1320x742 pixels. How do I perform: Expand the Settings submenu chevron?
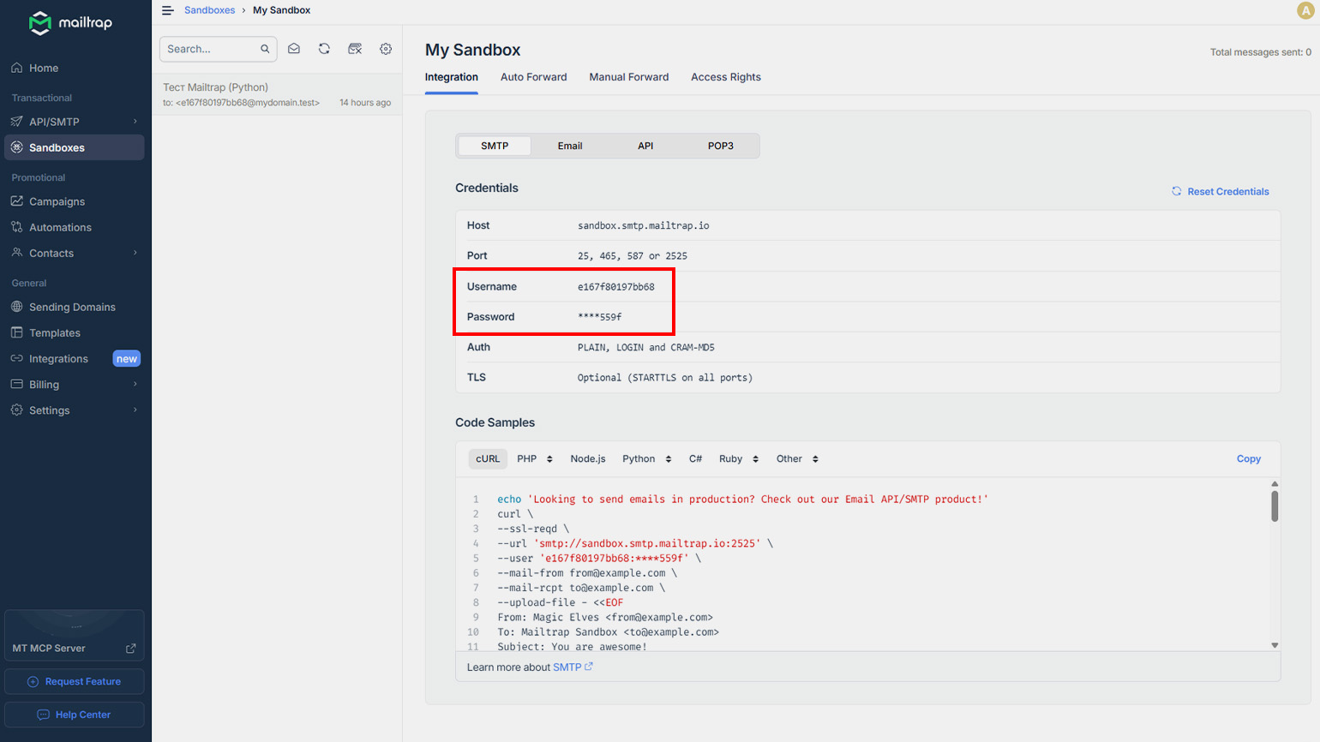(135, 410)
